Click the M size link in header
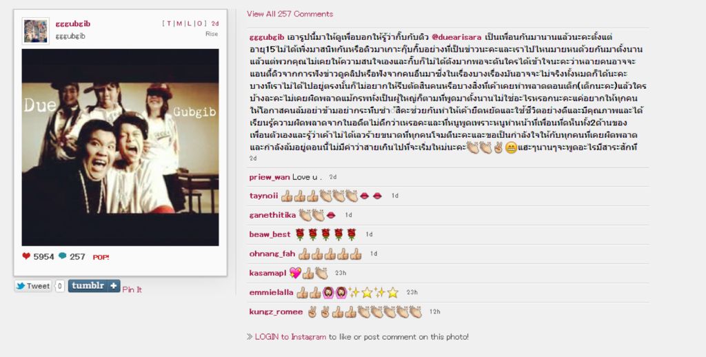706x357 pixels. coord(179,23)
